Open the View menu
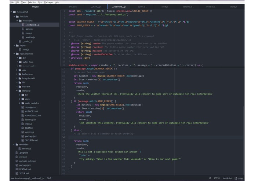Viewport: 255px width, 181px height. 23,2
